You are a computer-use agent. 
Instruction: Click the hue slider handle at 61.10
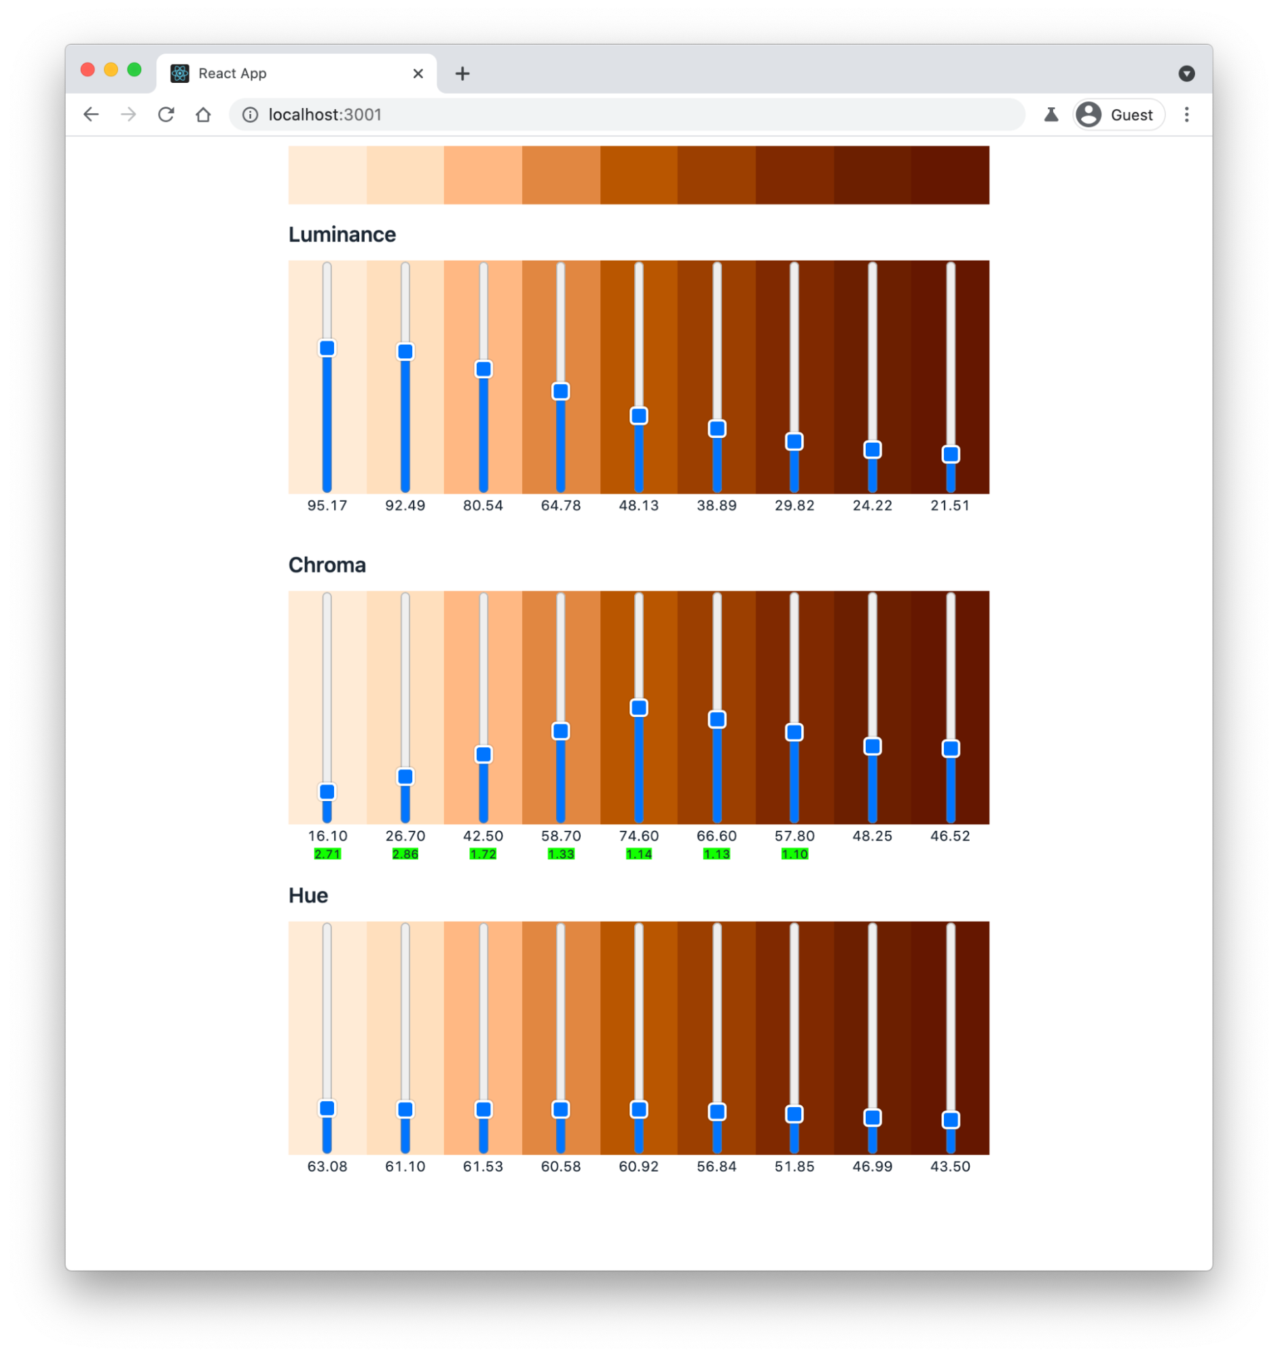pos(405,1110)
